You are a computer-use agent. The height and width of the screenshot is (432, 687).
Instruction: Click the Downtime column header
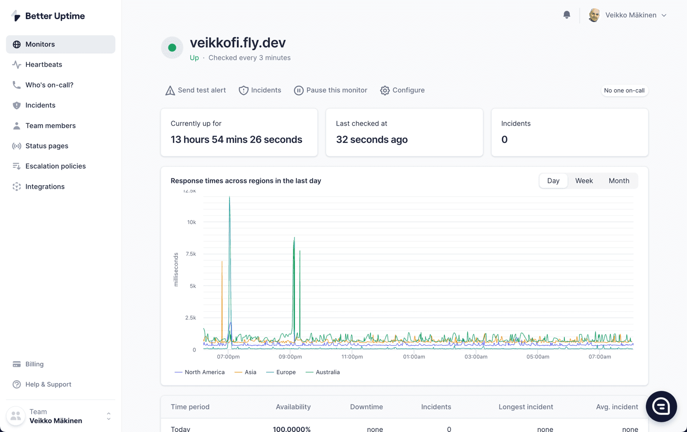366,407
